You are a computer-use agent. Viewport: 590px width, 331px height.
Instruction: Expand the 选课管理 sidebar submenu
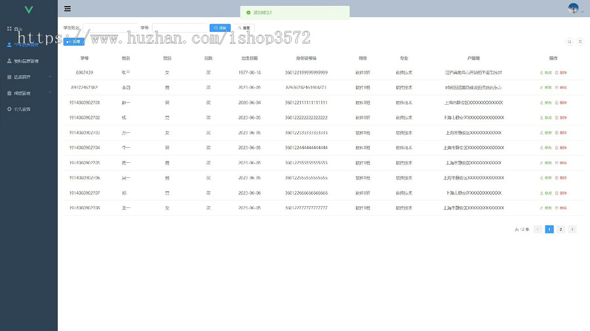click(29, 77)
